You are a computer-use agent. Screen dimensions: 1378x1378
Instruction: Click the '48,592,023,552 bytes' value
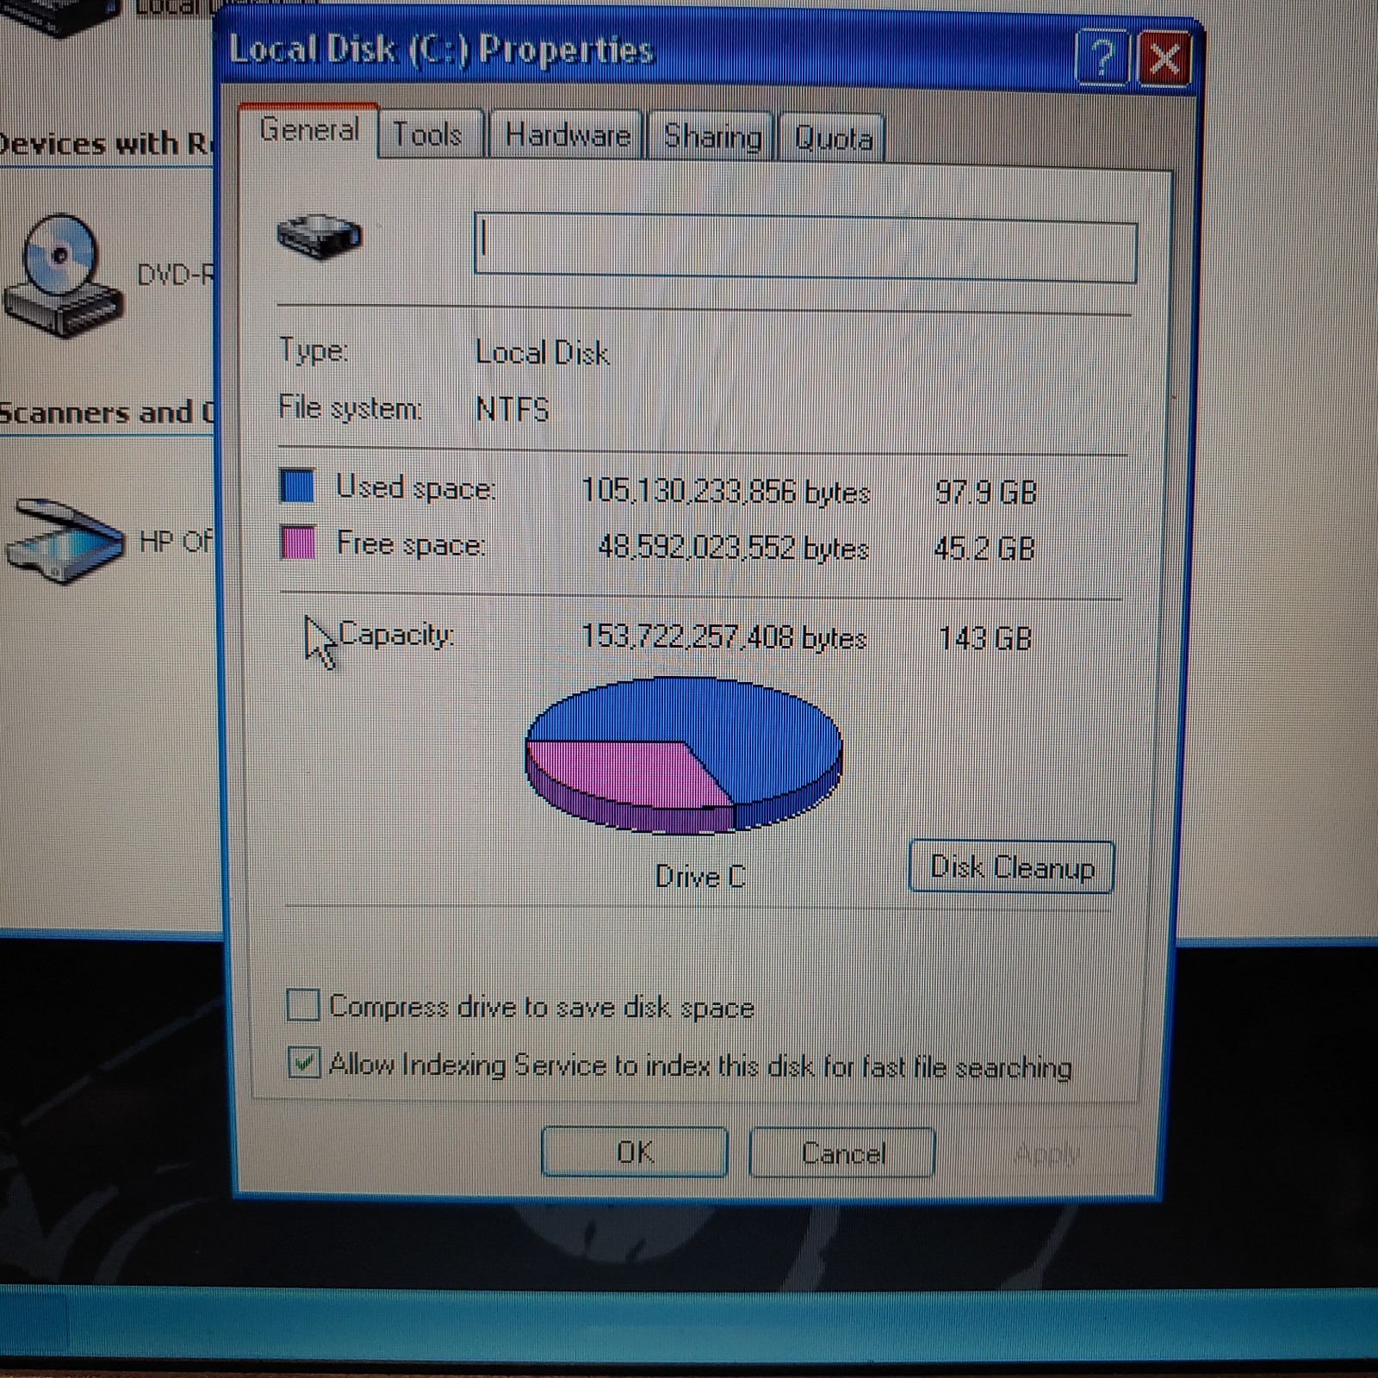(733, 548)
